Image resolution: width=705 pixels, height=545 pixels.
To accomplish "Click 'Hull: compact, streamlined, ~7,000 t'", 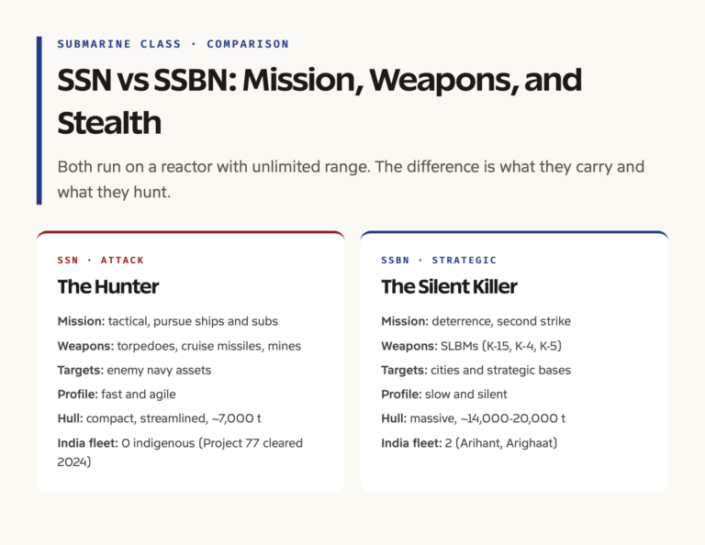I will pyautogui.click(x=159, y=418).
